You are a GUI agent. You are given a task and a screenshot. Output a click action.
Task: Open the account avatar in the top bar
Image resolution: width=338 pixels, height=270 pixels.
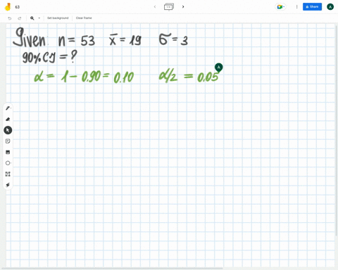click(x=330, y=7)
